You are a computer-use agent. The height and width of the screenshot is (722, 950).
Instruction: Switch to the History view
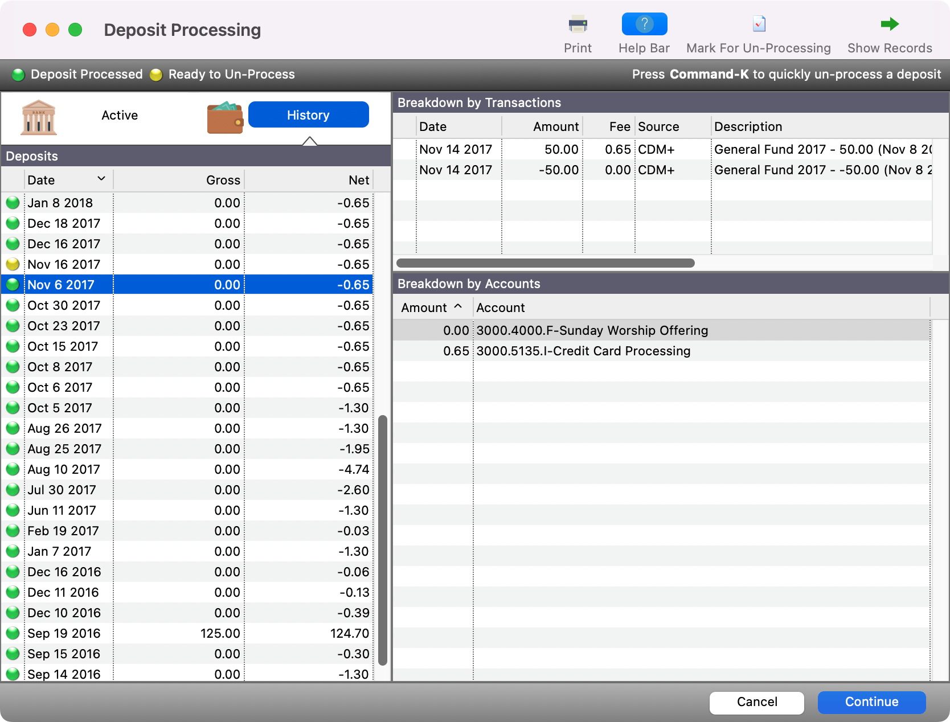pos(308,114)
